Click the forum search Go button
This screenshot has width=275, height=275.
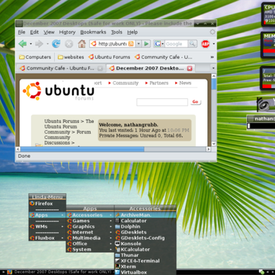click(195, 102)
